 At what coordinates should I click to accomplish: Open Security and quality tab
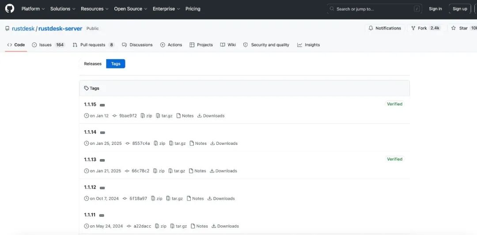pos(266,45)
